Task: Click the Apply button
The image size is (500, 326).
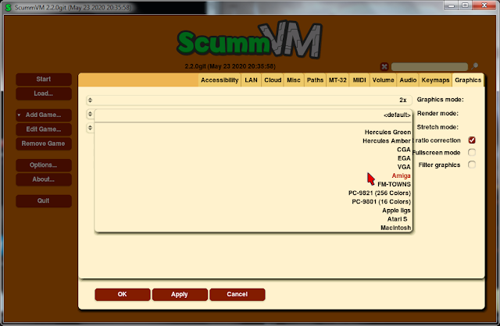Action: coord(180,295)
